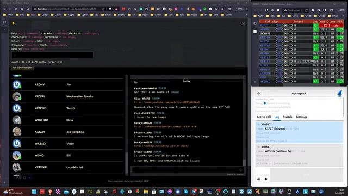Select log entry from W9SUN (William D)

tap(299, 155)
